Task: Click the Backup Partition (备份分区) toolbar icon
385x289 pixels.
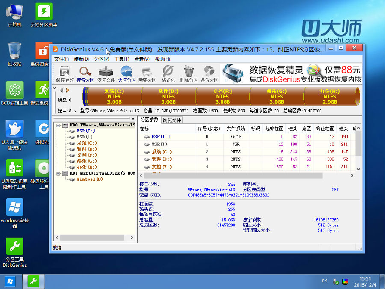Action: (209, 74)
